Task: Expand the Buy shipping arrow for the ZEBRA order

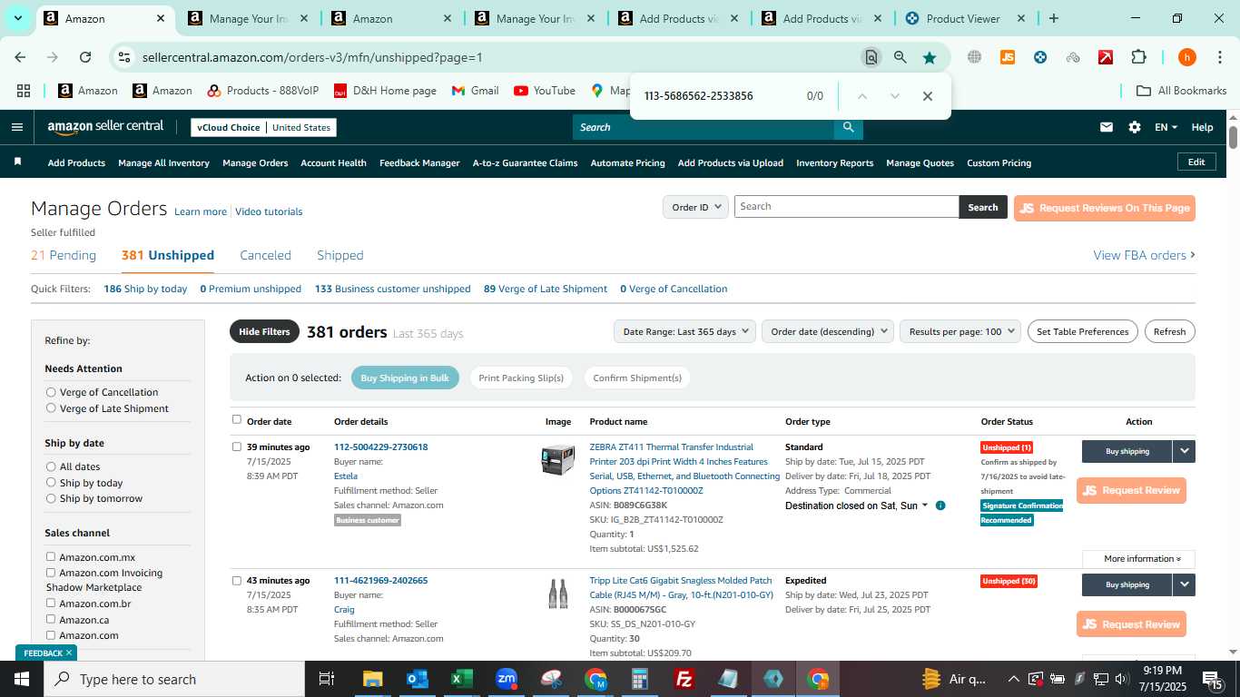Action: (1185, 451)
